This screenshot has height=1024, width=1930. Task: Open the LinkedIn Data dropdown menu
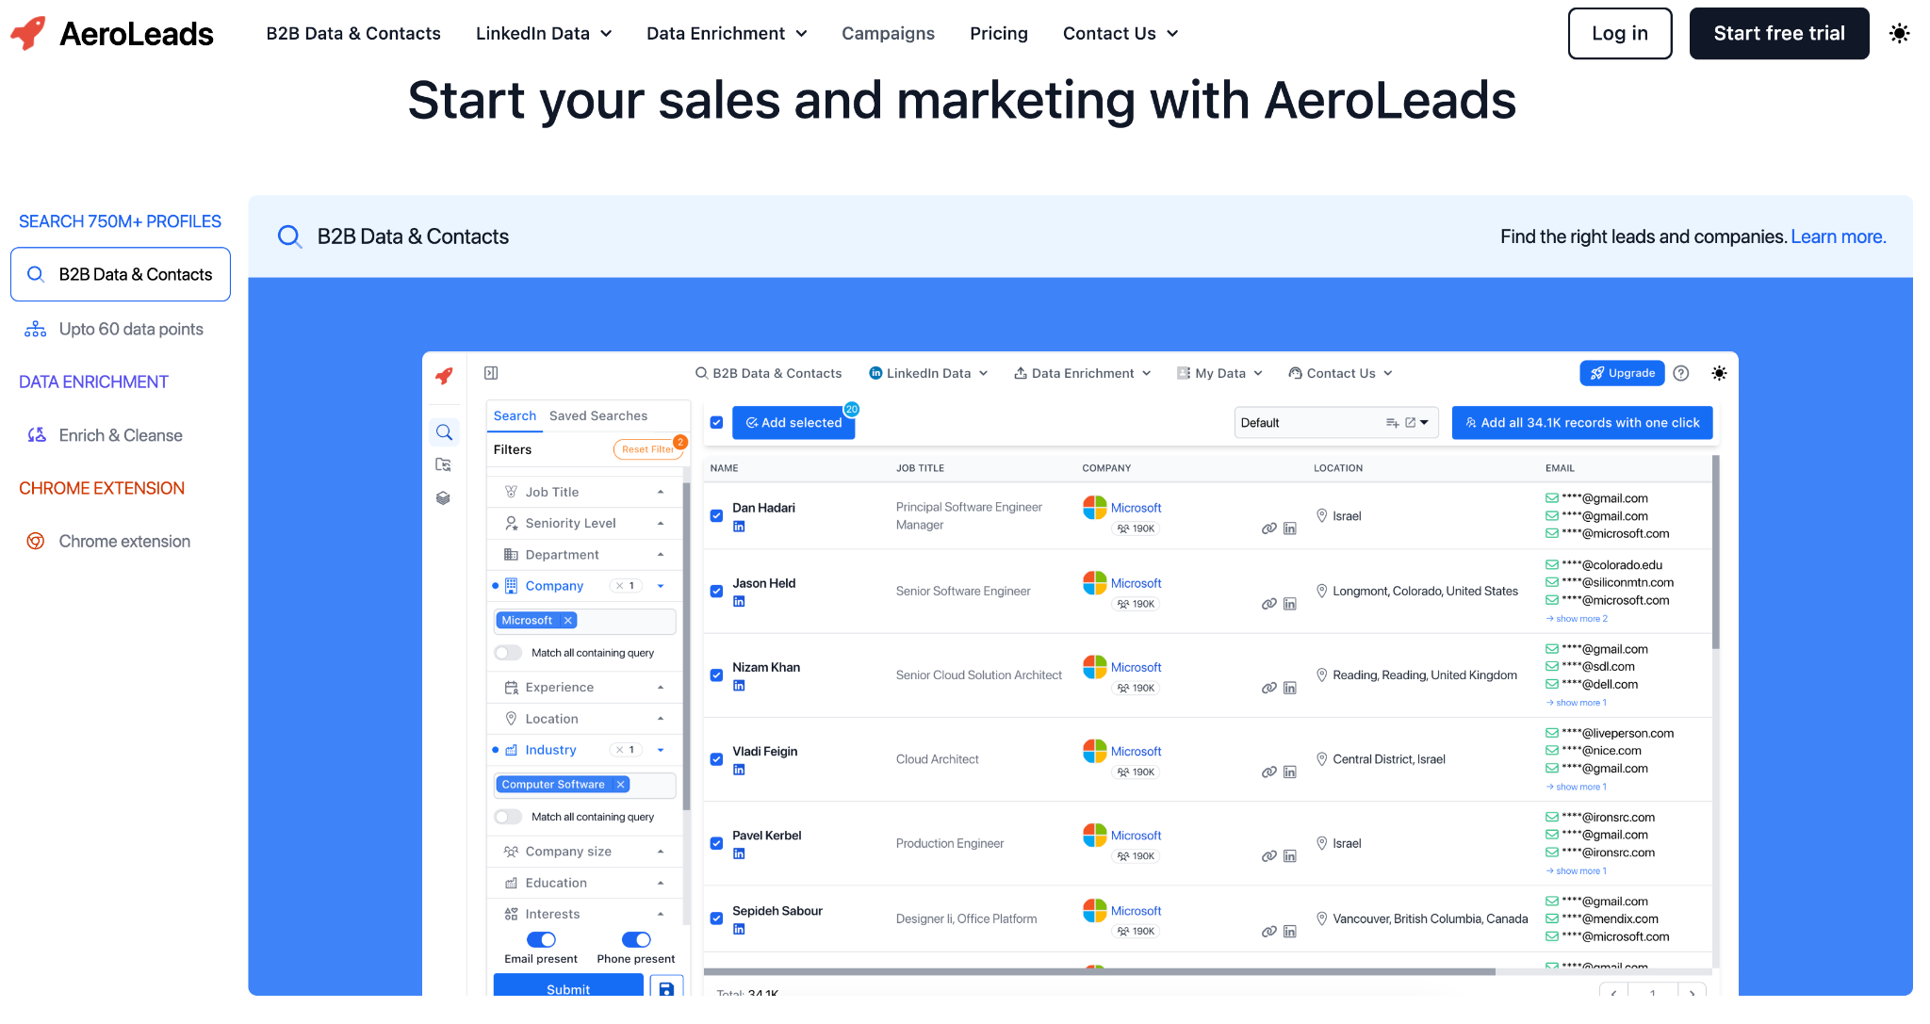pos(543,34)
